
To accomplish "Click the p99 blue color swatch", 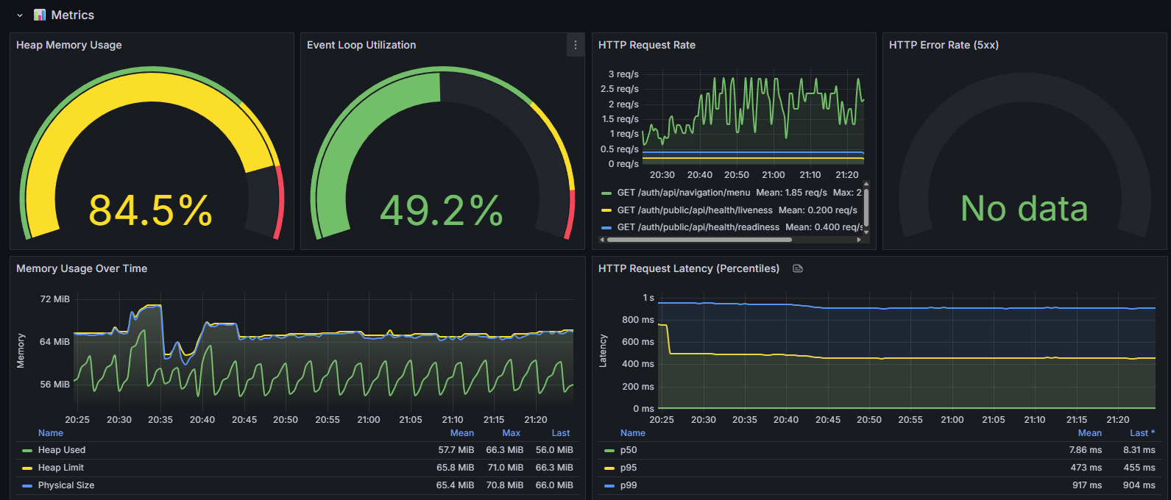I will [x=609, y=486].
